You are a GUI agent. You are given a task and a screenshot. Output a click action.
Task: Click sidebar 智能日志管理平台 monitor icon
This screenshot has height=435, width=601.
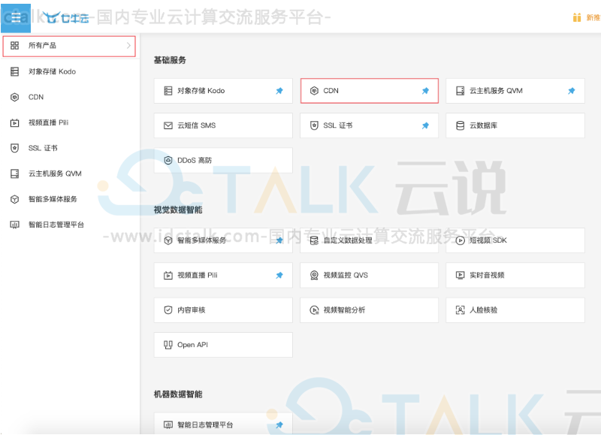14,225
